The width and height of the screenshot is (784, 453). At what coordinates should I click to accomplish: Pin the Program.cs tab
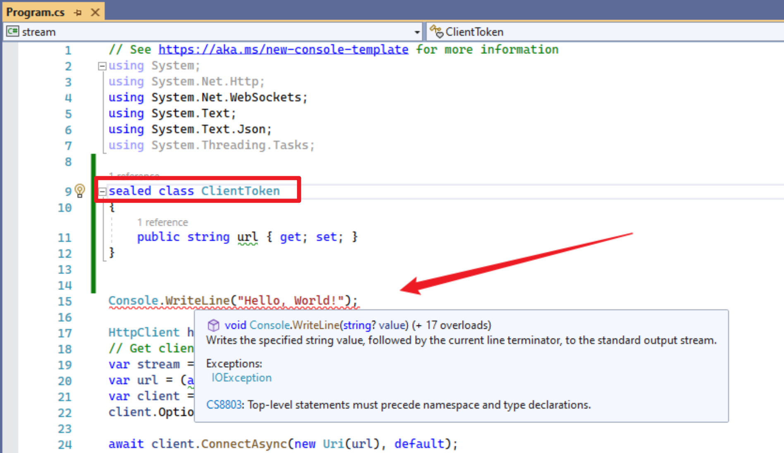coord(77,13)
